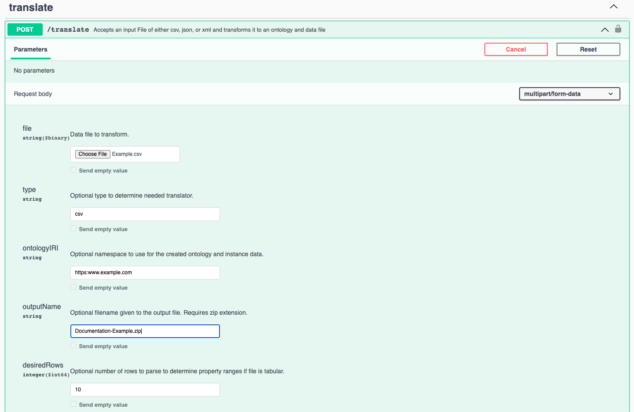Click the translate section heading

coord(31,7)
